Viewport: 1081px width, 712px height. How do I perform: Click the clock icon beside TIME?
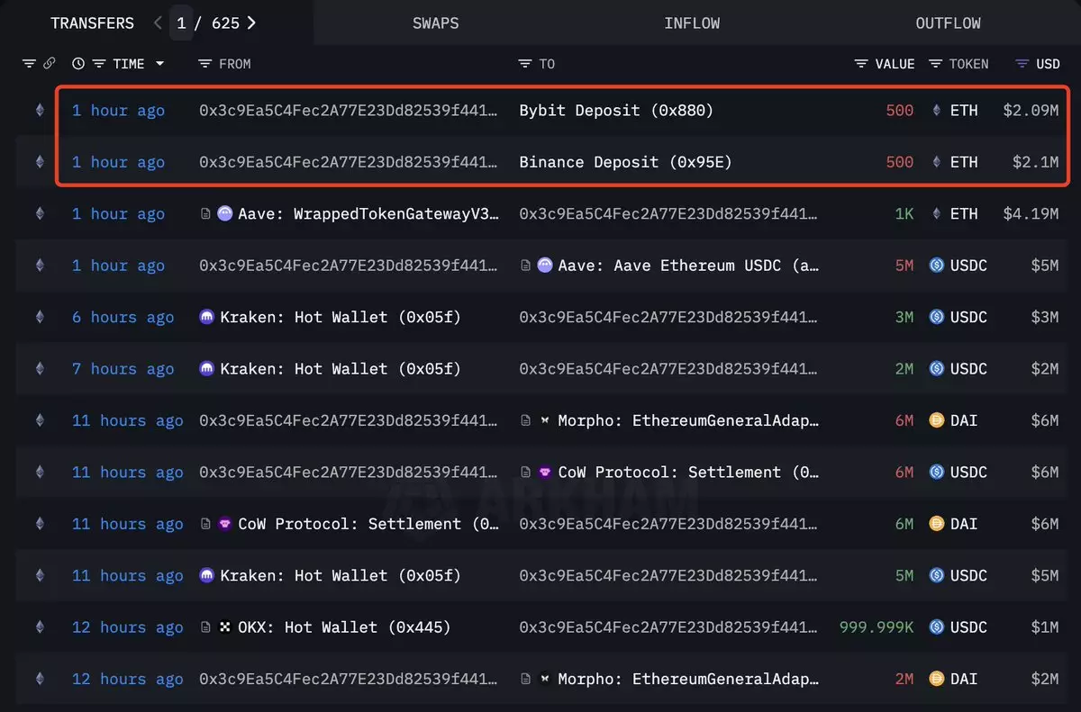[x=78, y=64]
